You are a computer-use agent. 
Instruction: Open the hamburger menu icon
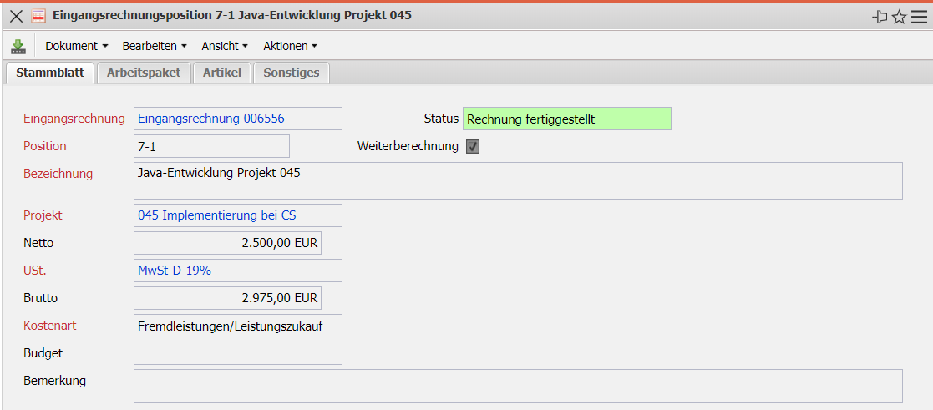tap(919, 17)
